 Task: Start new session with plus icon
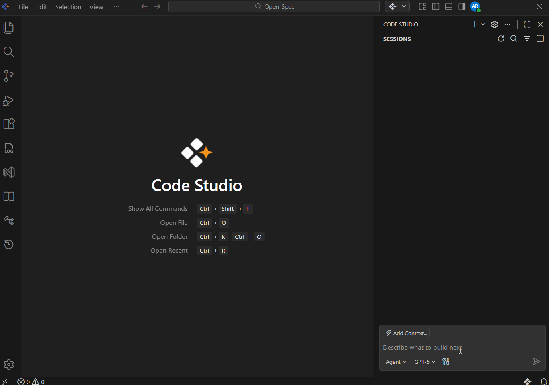point(475,24)
